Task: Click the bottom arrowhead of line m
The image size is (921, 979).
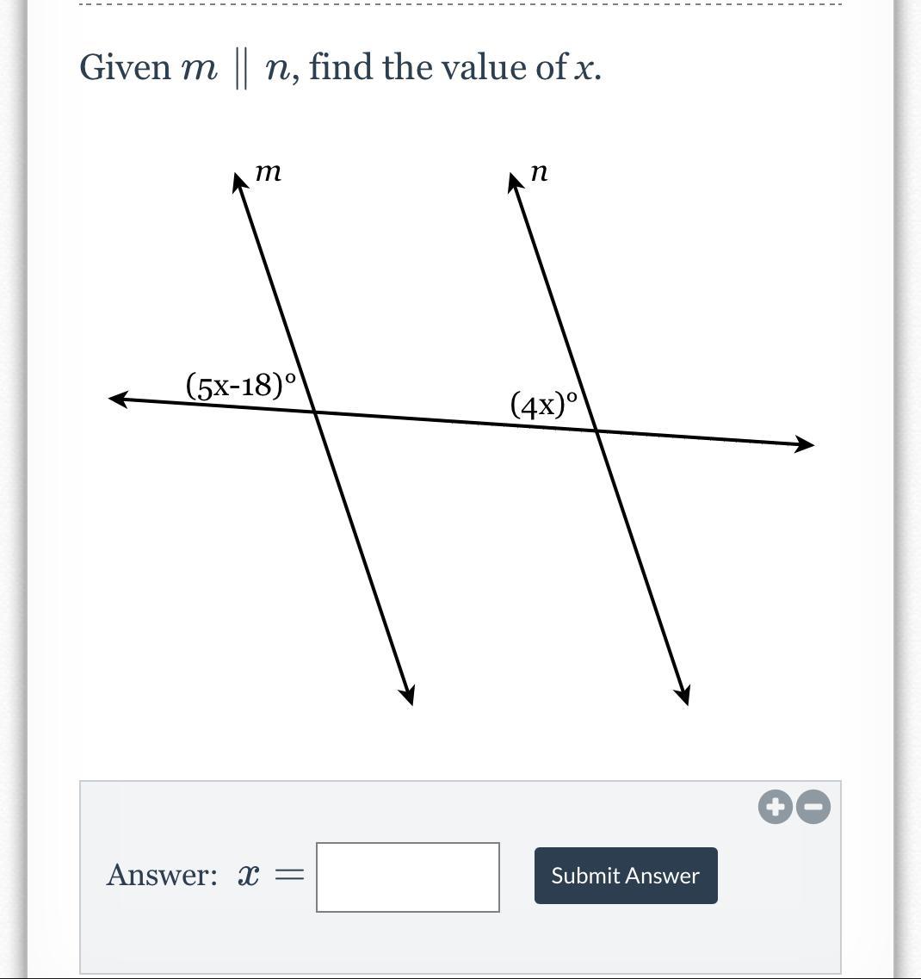Action: [x=409, y=694]
